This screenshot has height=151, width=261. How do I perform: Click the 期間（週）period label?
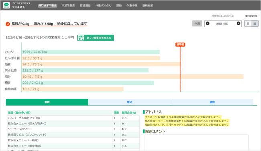coord(222,24)
